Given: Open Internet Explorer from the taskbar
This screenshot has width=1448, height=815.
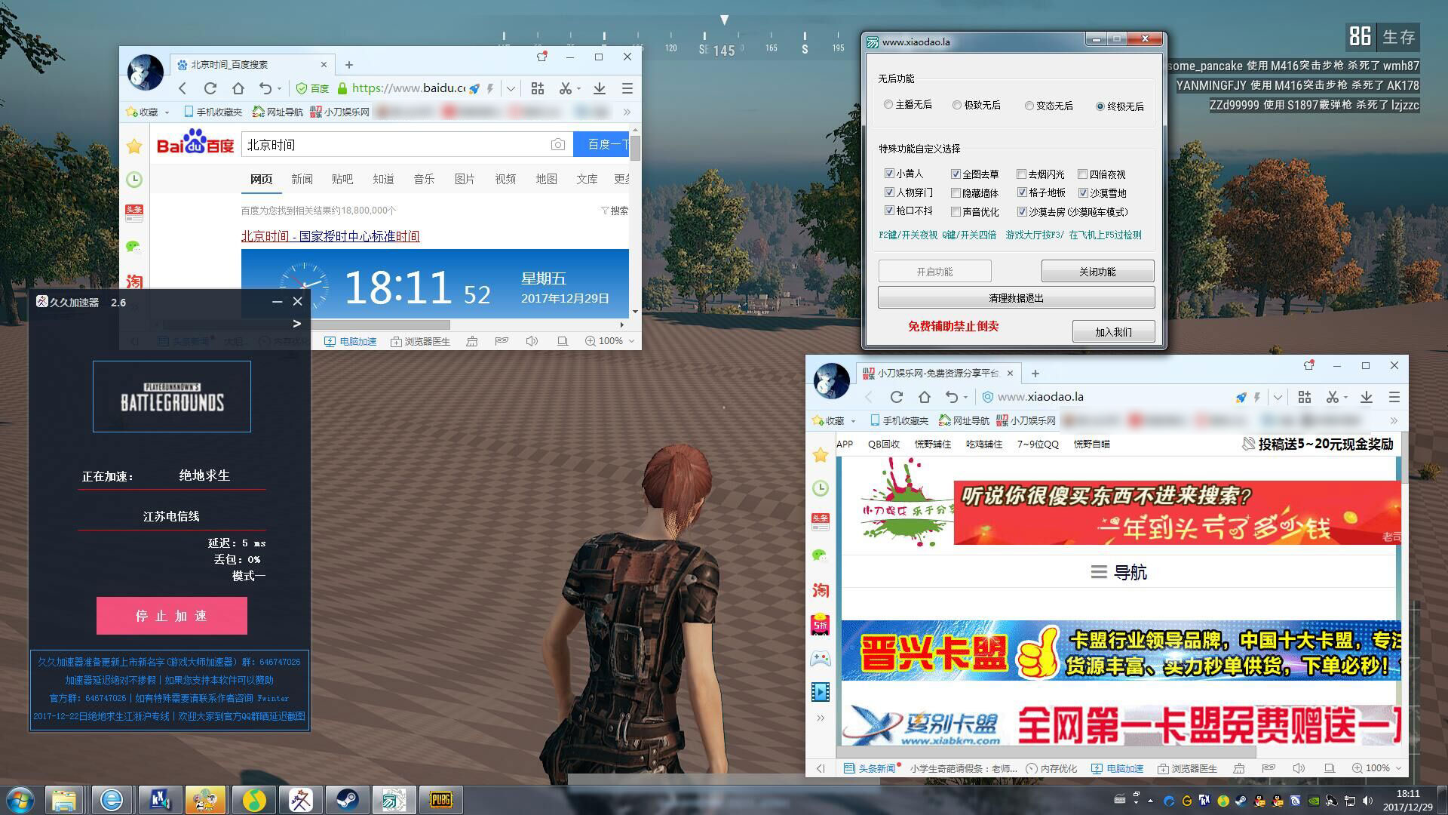Looking at the screenshot, I should (x=112, y=799).
